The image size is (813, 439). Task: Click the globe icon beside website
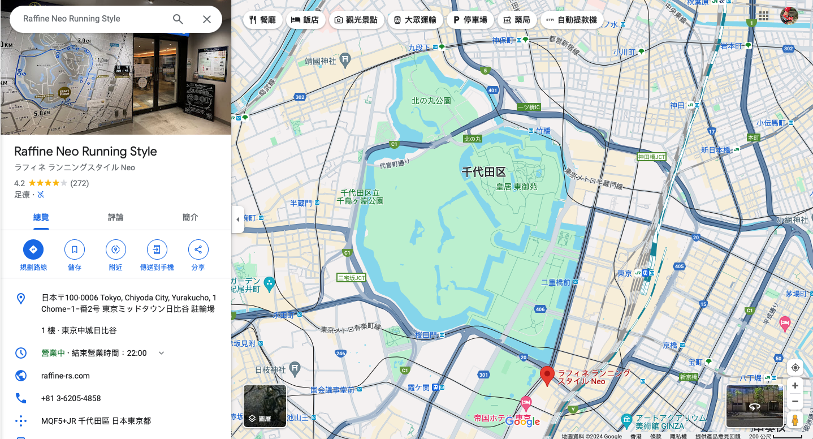pyautogui.click(x=21, y=376)
